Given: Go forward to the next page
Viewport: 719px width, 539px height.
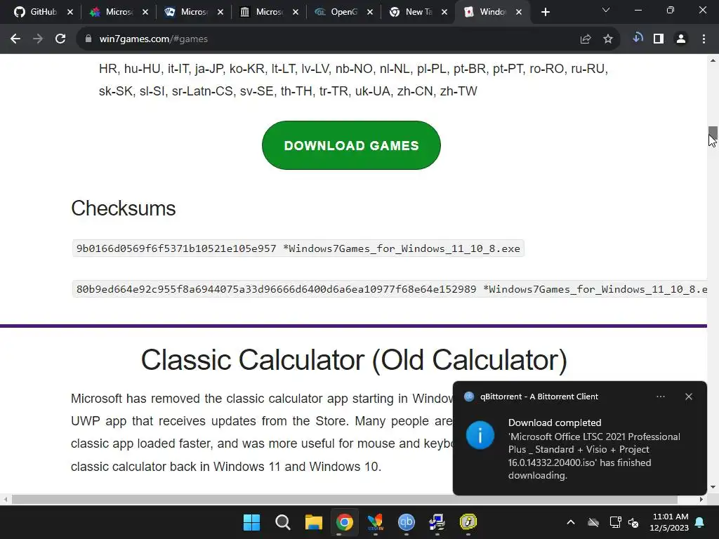Looking at the screenshot, I should 38,39.
